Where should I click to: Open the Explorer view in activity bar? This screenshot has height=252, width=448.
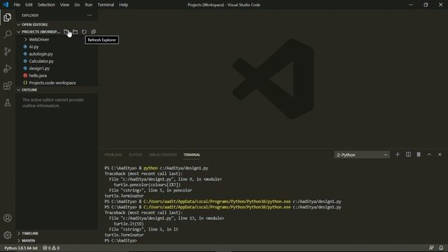pyautogui.click(x=8, y=17)
